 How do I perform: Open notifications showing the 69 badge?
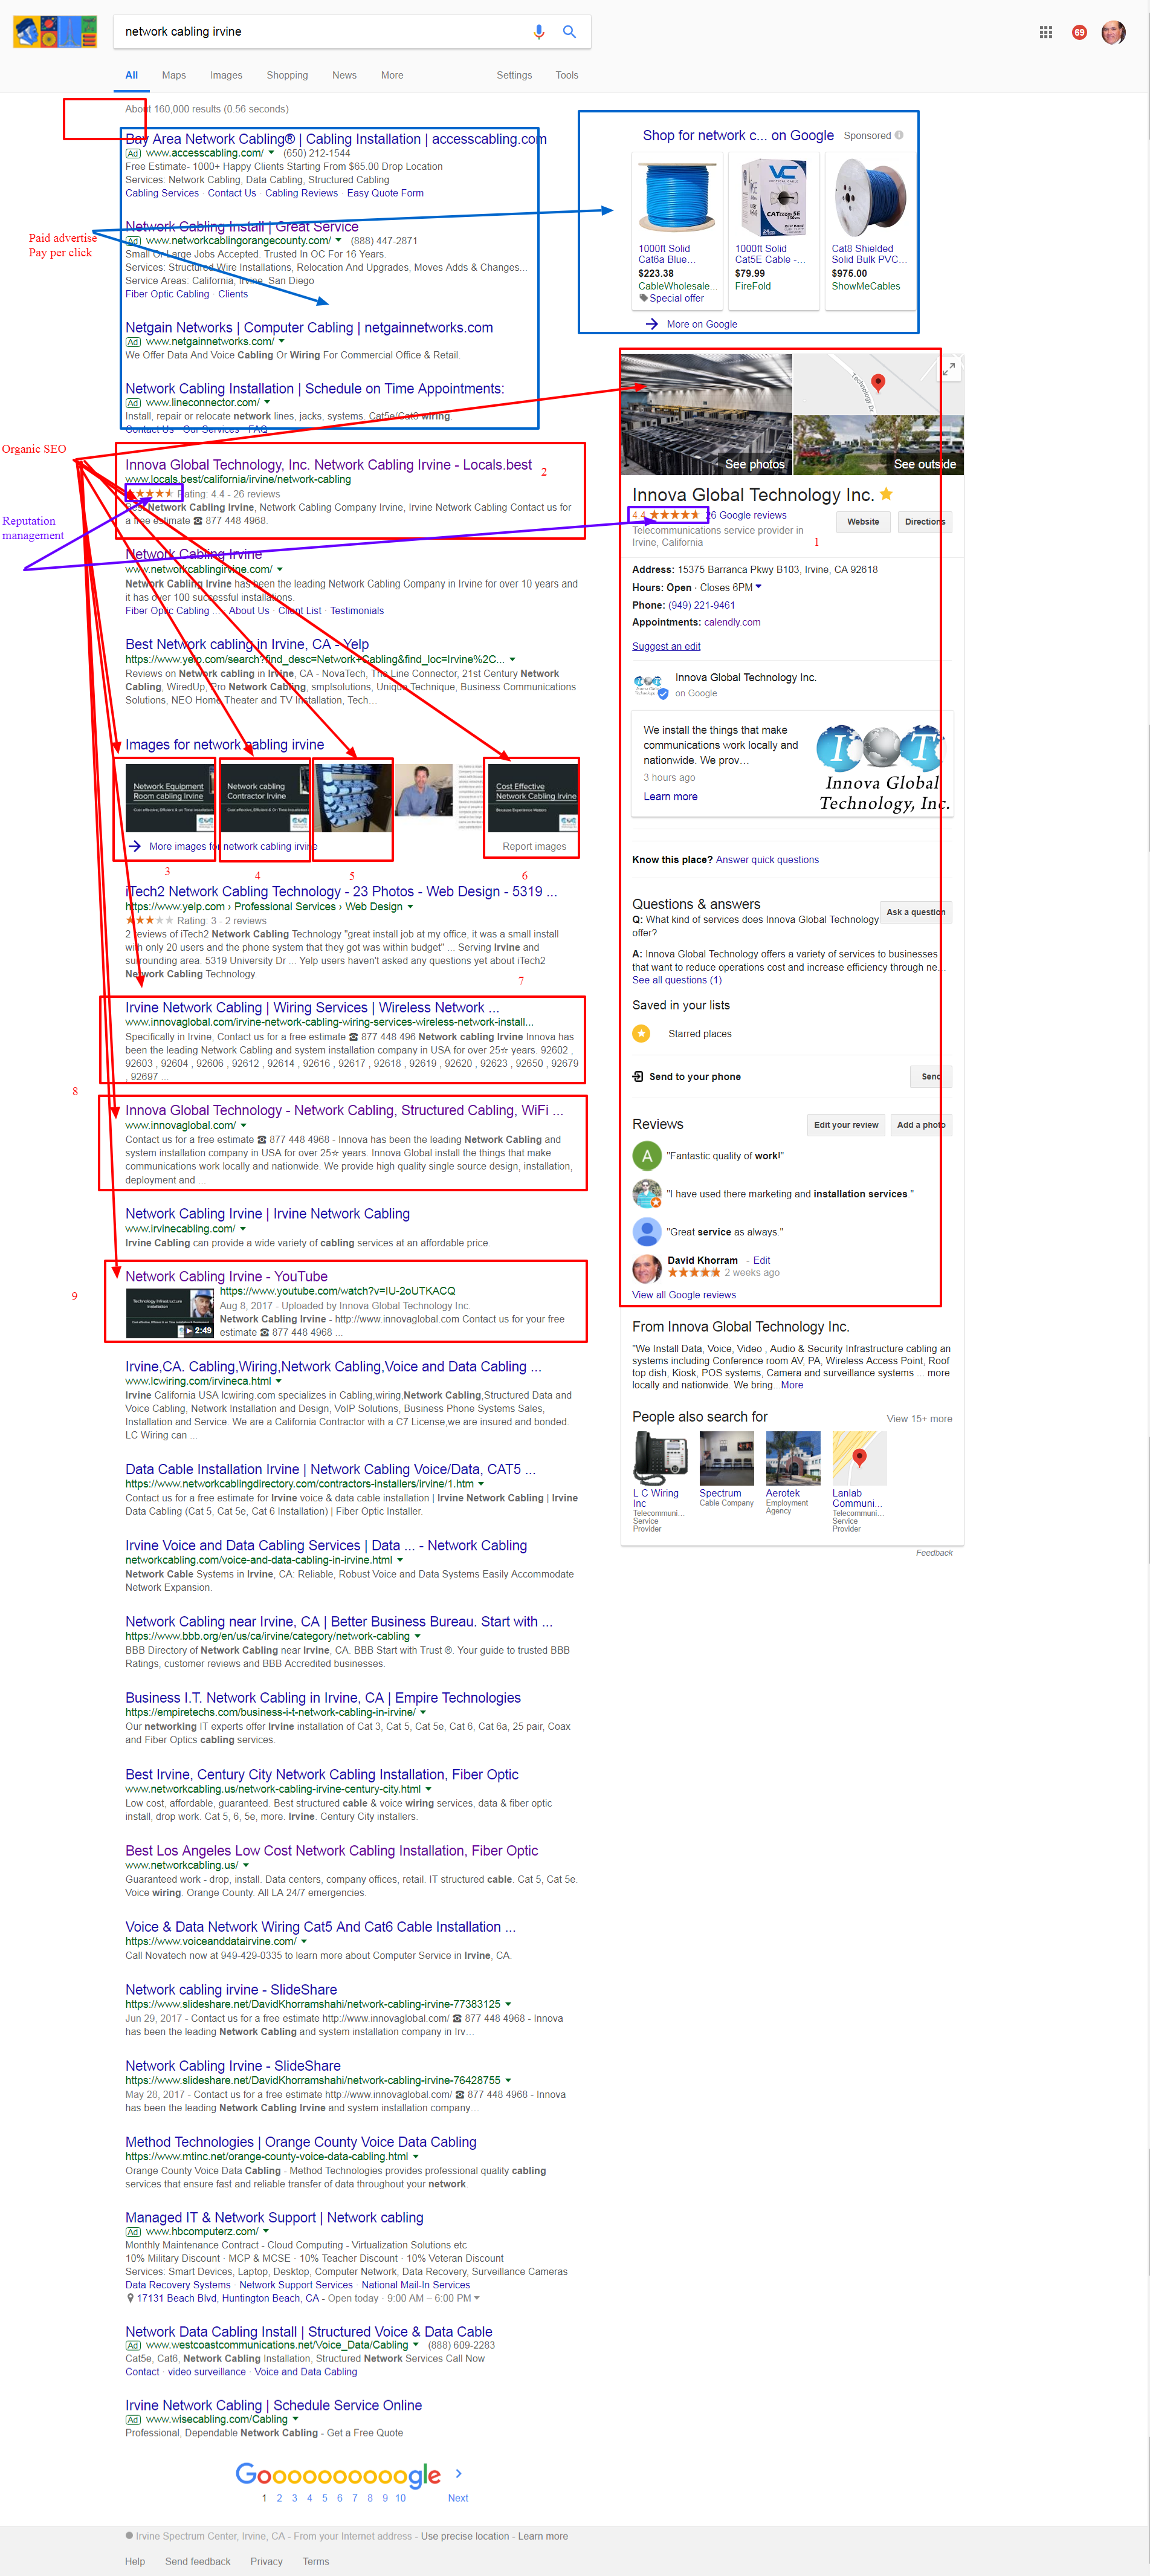point(1079,32)
